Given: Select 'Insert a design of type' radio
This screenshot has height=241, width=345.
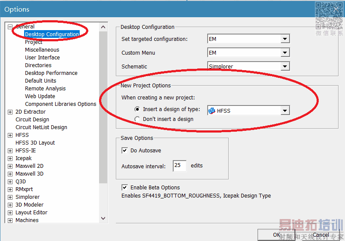Looking at the screenshot, I should 137,109.
